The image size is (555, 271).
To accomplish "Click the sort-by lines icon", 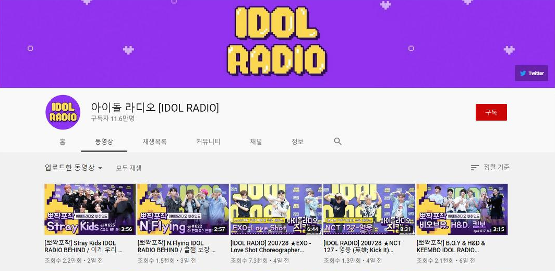I will (x=475, y=168).
